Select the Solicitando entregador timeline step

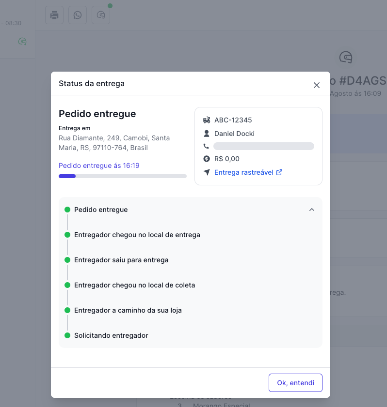point(111,335)
